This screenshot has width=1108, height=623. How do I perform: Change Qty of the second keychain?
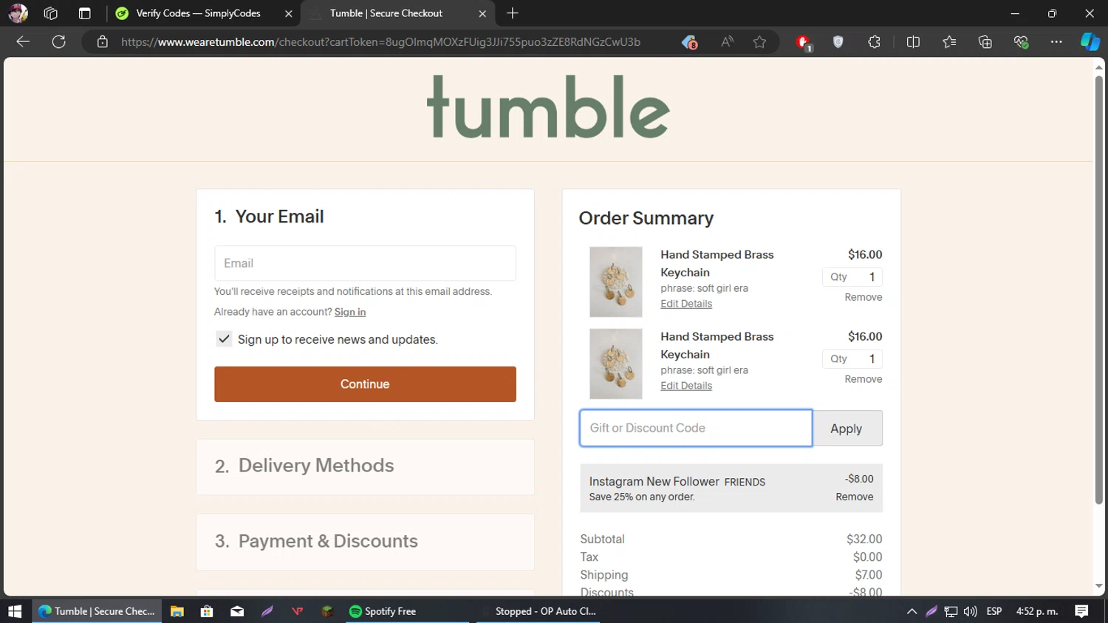click(x=852, y=359)
